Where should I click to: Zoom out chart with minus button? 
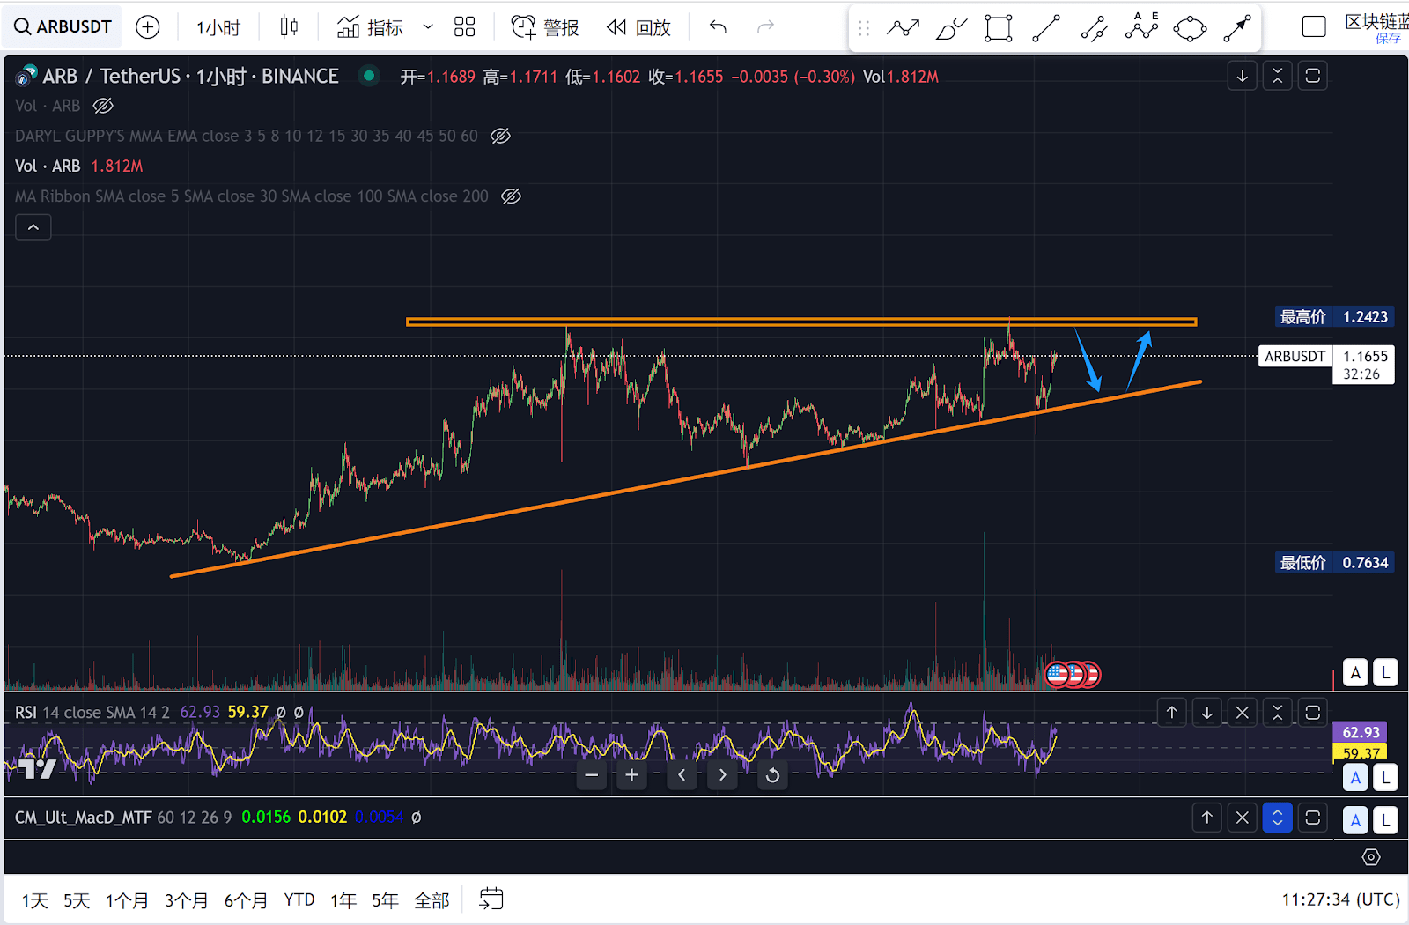click(x=592, y=775)
